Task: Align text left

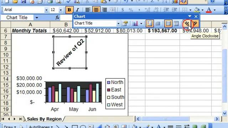Action: (x=88, y=10)
